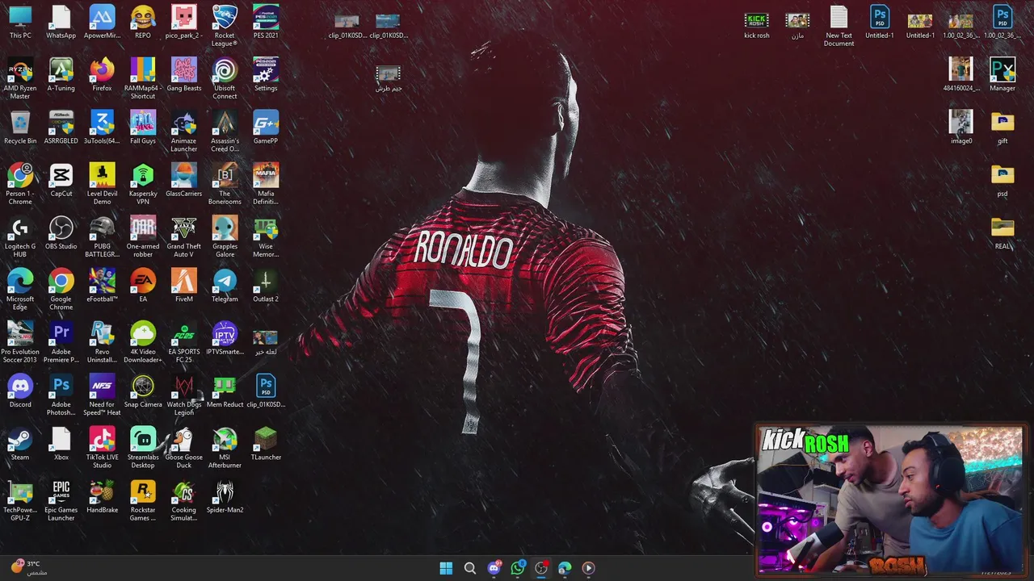This screenshot has height=581, width=1034.
Task: Open the REAL folder
Action: (1002, 232)
